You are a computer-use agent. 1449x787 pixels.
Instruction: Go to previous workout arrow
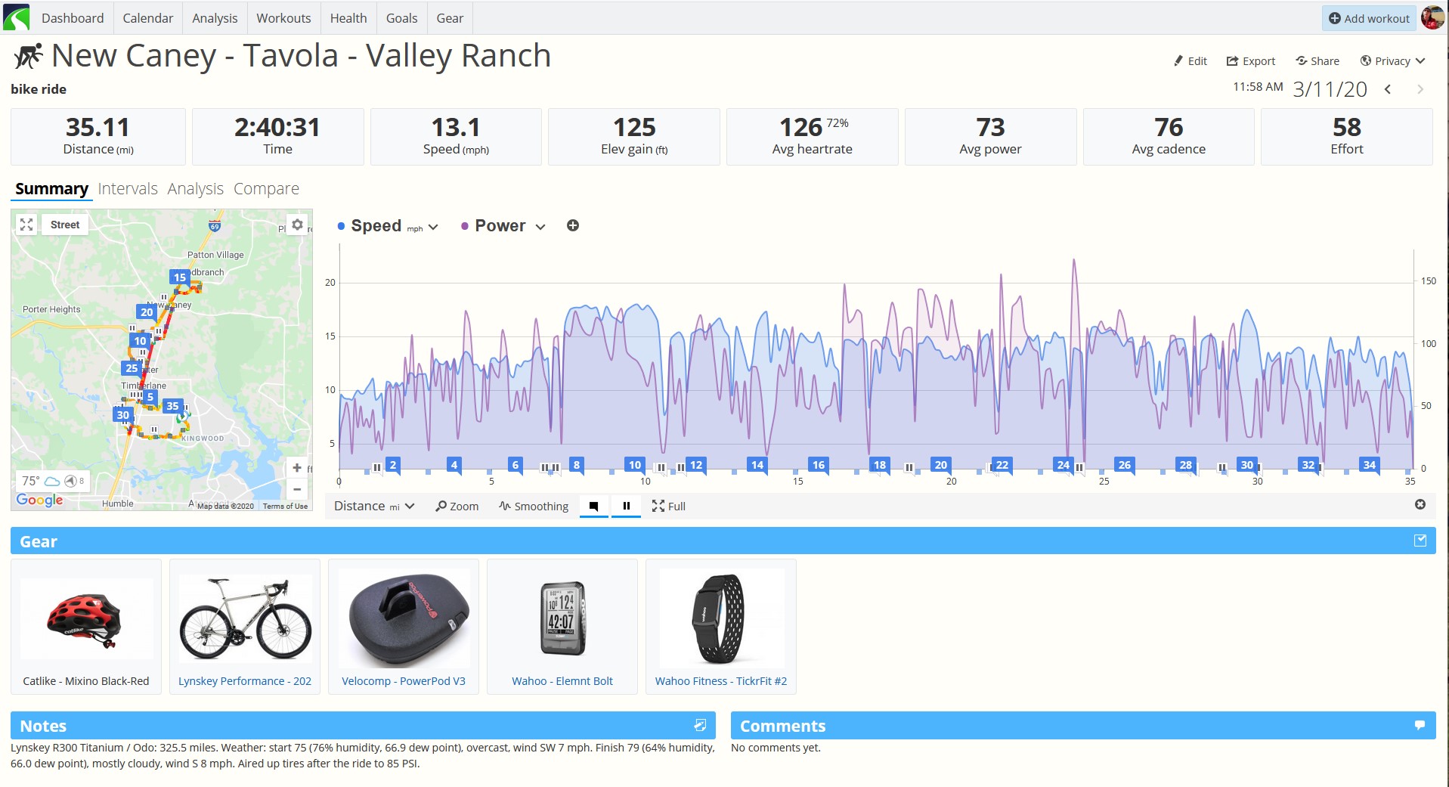point(1388,89)
